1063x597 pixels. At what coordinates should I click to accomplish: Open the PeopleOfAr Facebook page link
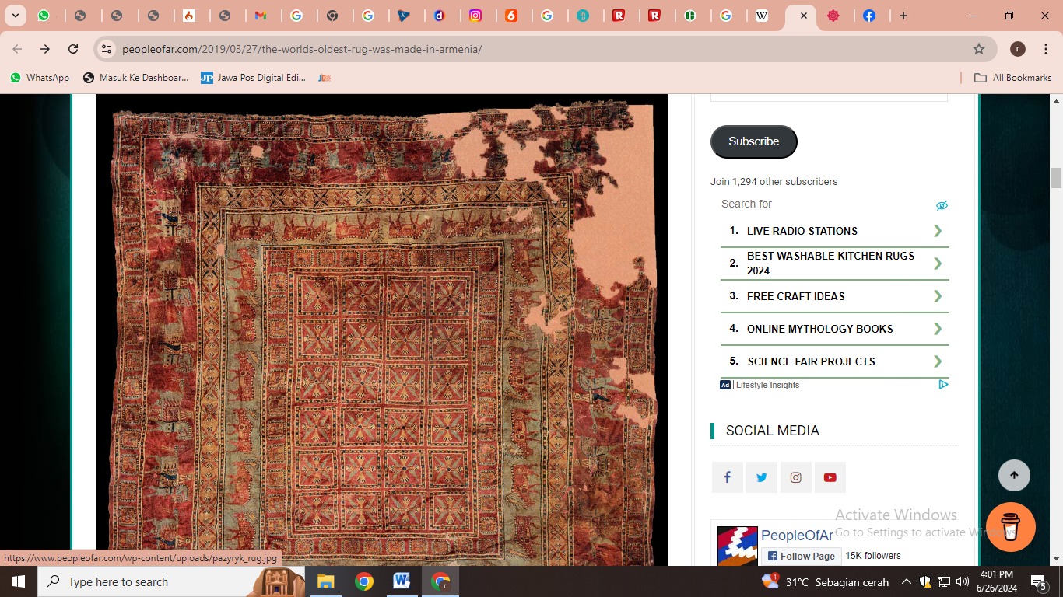tap(797, 536)
